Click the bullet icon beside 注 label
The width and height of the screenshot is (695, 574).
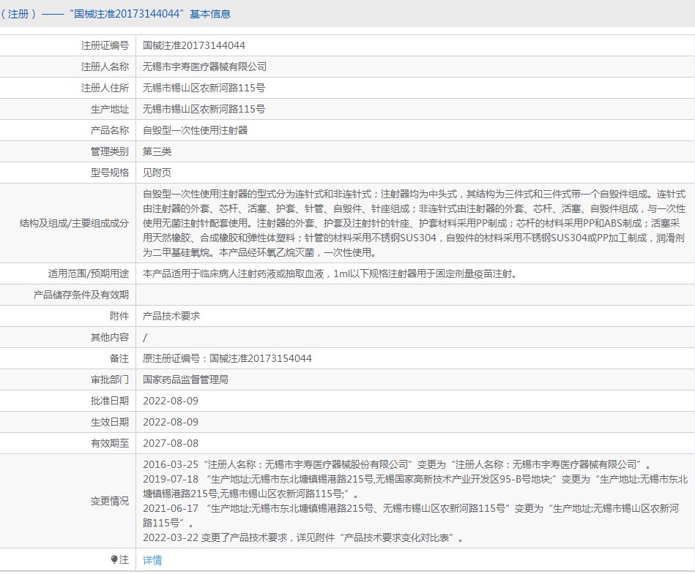(x=114, y=560)
